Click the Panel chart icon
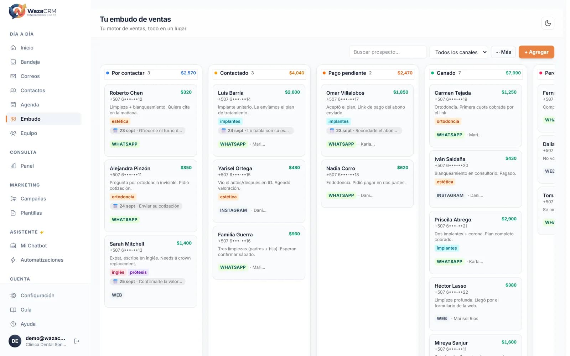570x356 pixels. [x=13, y=166]
